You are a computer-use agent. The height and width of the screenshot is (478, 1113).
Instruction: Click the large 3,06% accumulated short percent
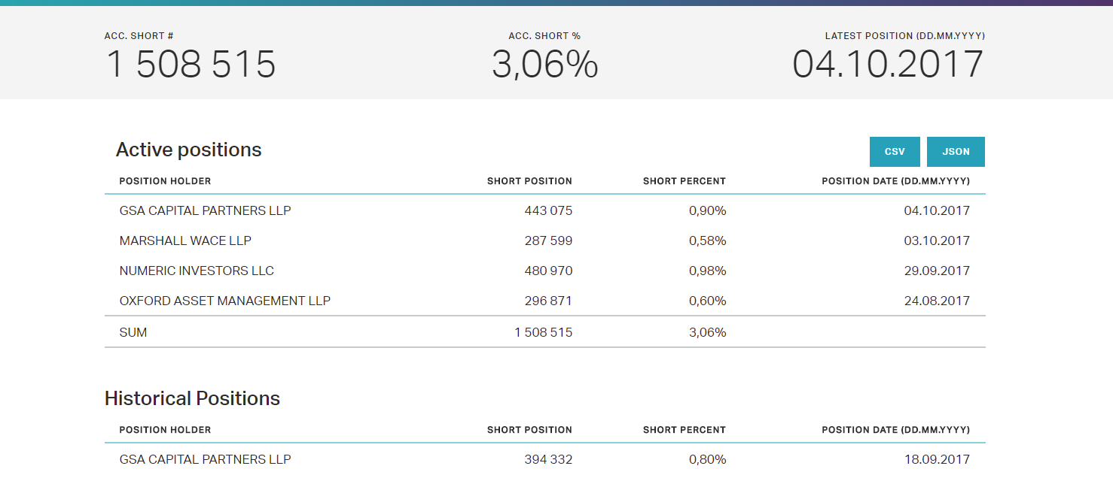544,65
